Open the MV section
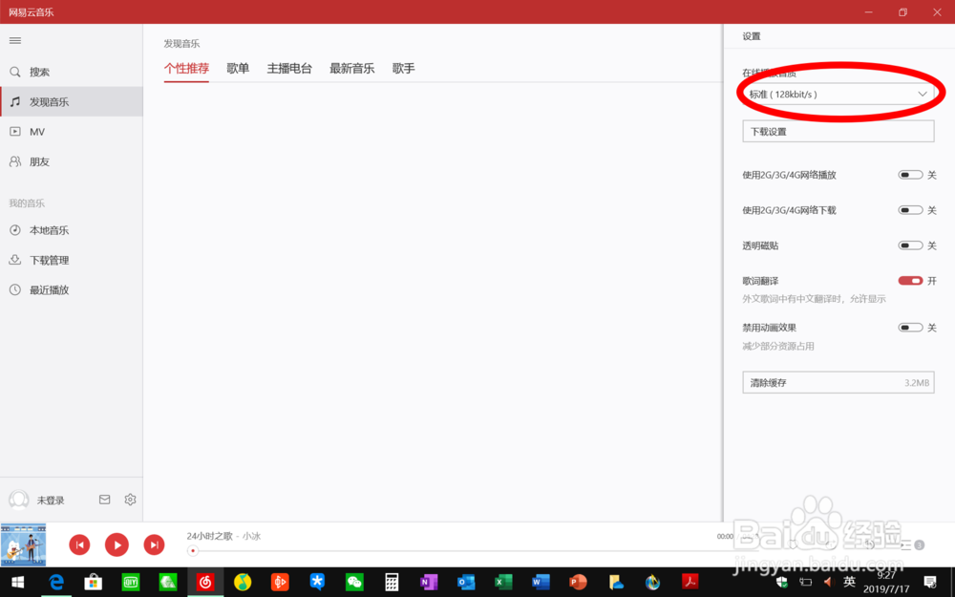 pos(72,132)
